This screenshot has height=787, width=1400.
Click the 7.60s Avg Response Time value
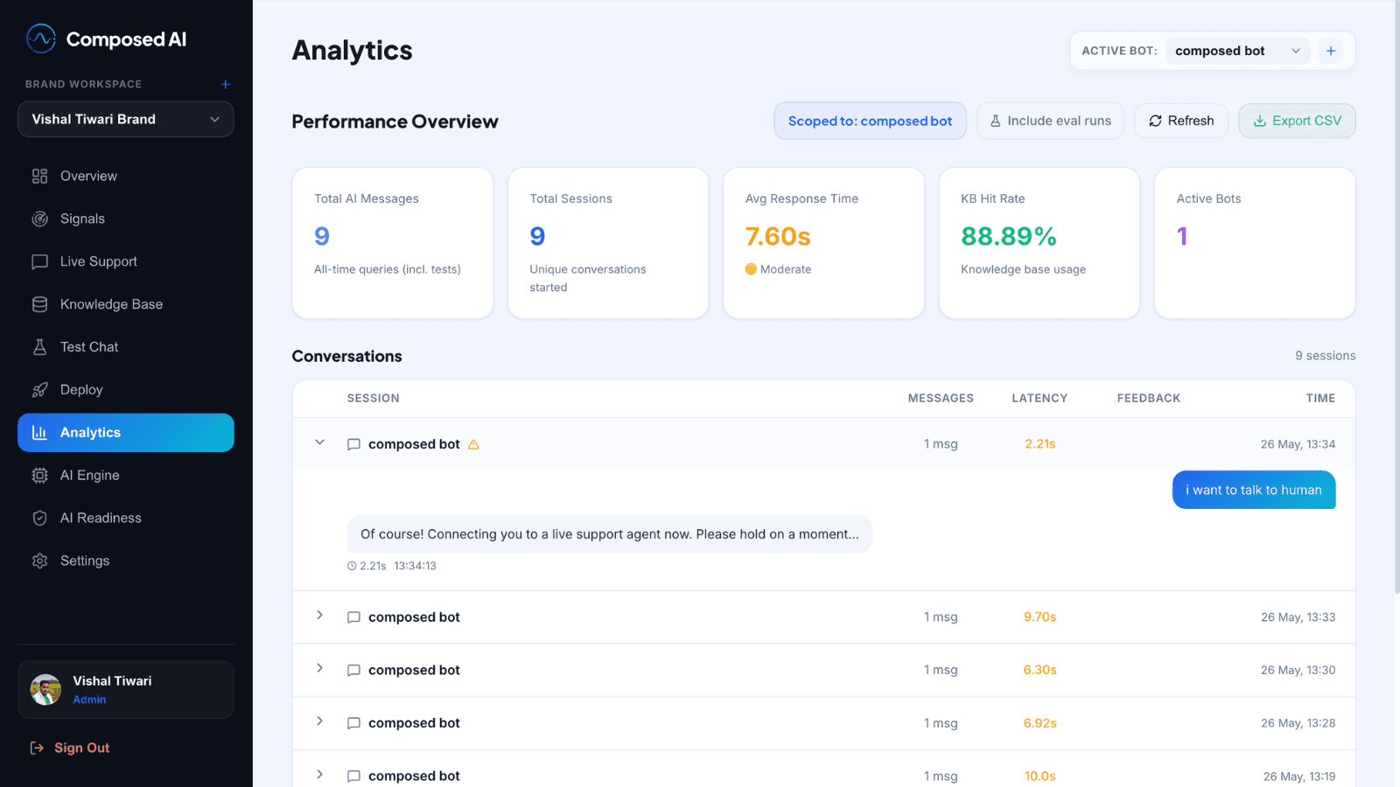(x=778, y=236)
